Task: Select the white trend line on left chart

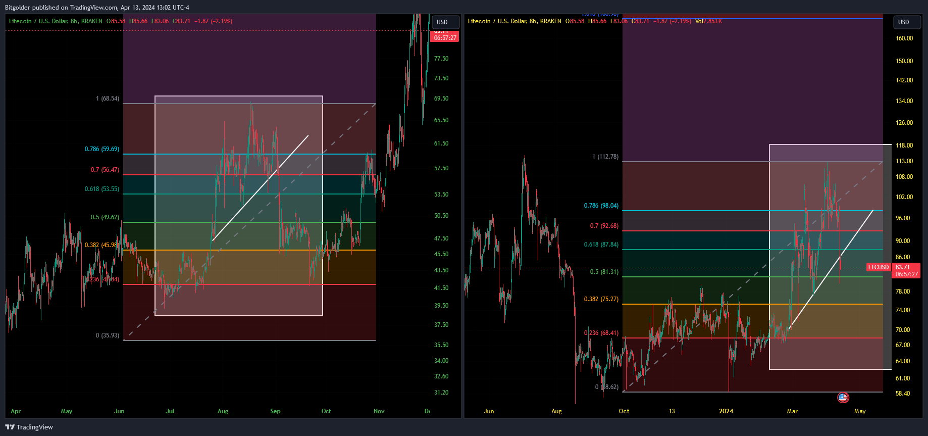Action: (261, 187)
